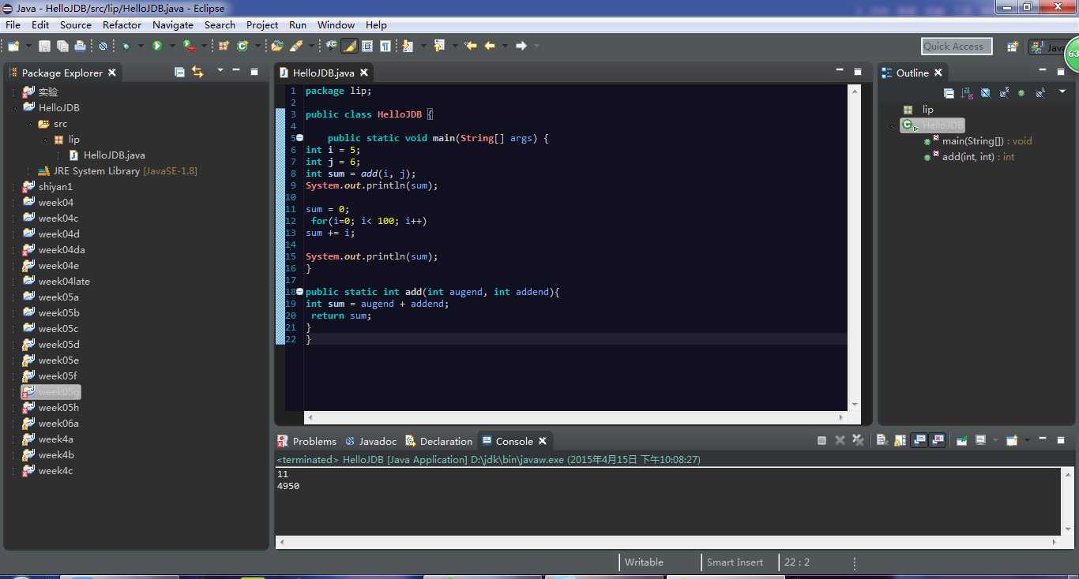
Task: Open the Source menu
Action: click(76, 24)
